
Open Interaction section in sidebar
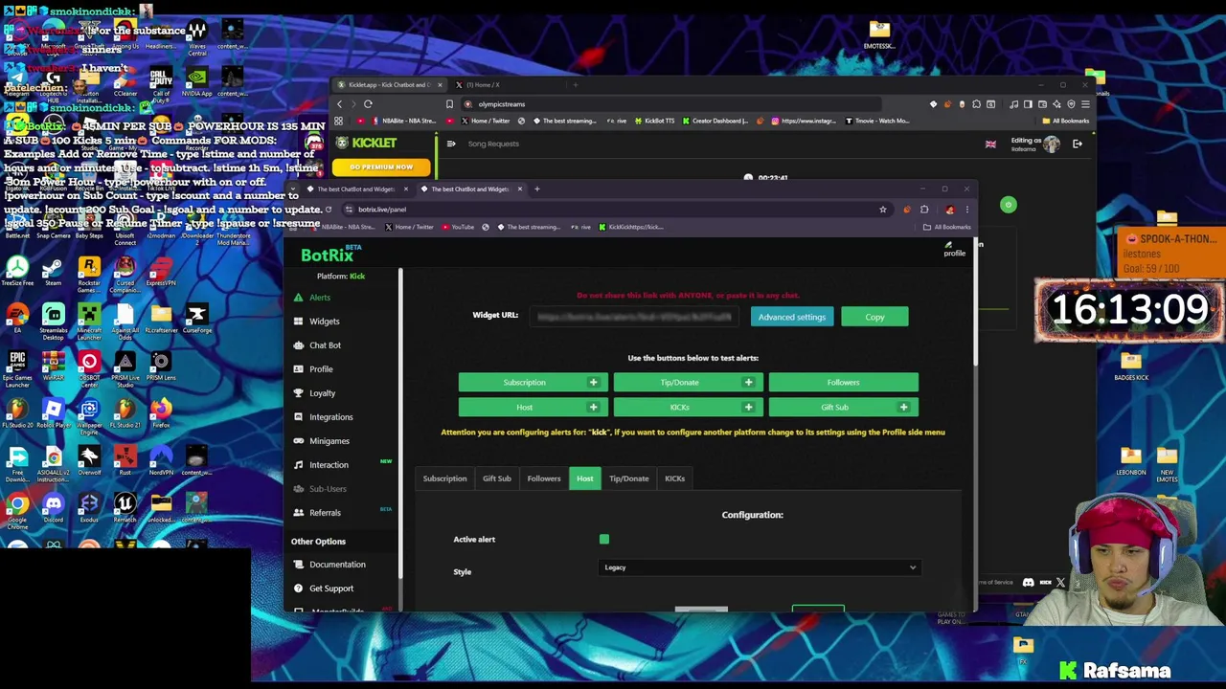tap(329, 465)
